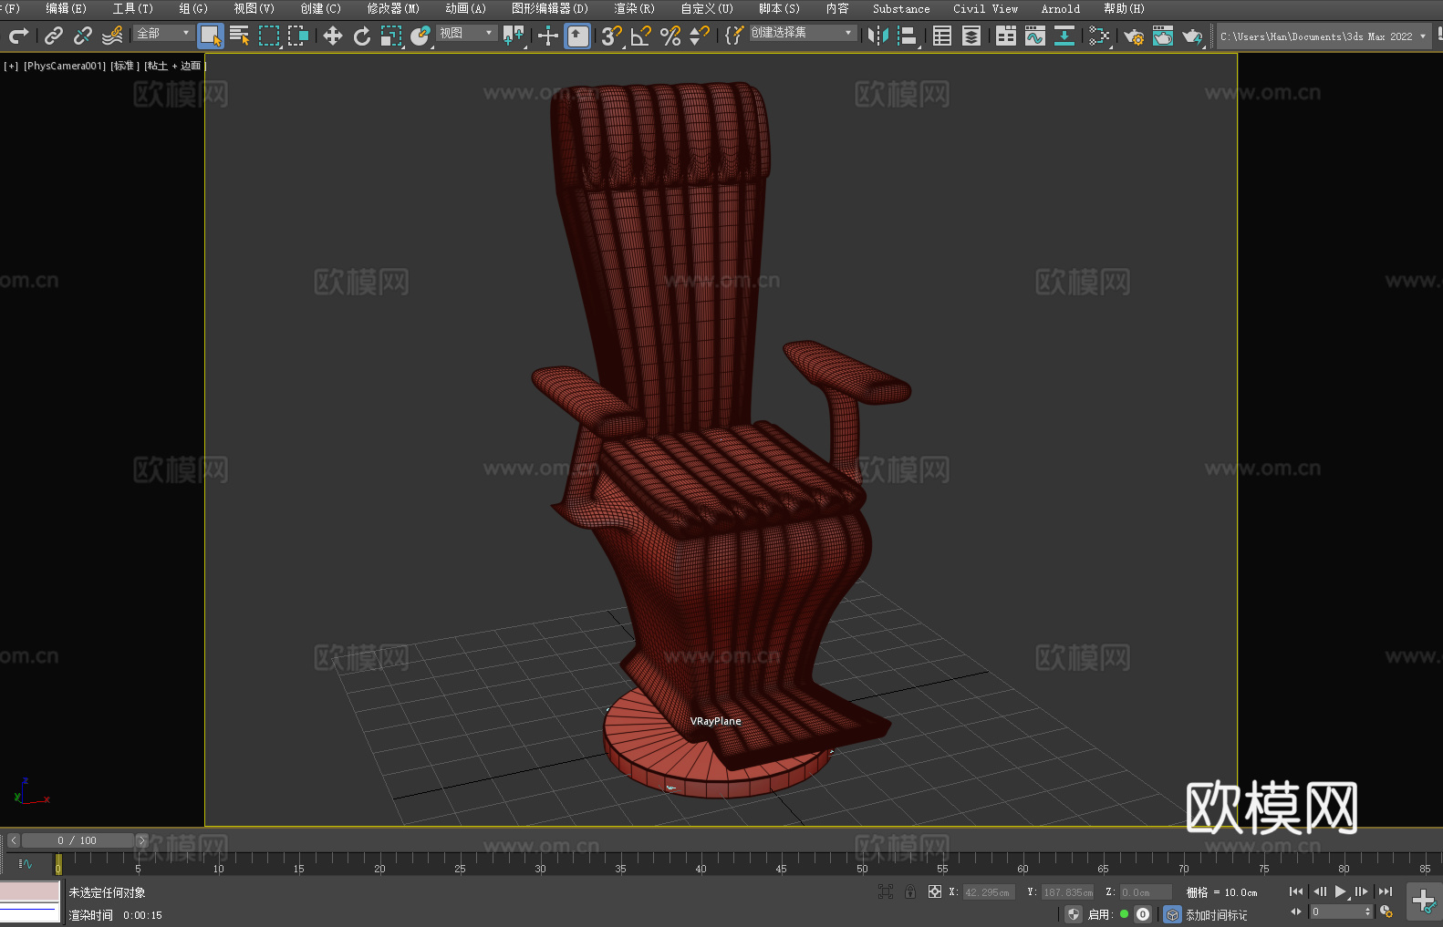Open Rendered Frame Window icon

(1163, 36)
